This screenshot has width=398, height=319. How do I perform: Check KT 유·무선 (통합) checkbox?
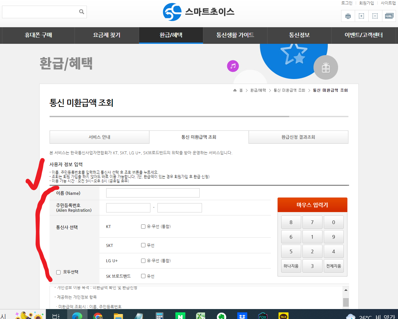143,227
